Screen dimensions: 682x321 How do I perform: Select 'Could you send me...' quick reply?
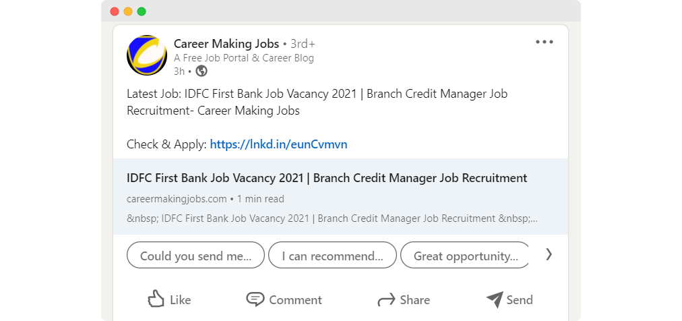point(195,256)
